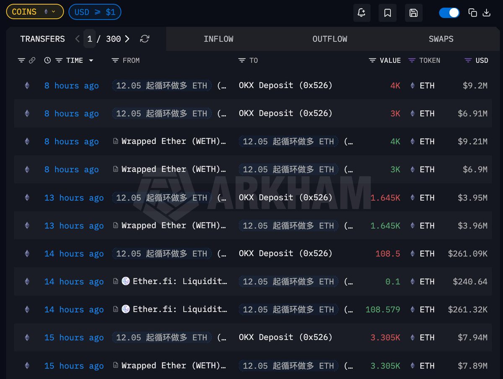The width and height of the screenshot is (503, 379).
Task: Open the FROM column filter
Action: [115, 60]
